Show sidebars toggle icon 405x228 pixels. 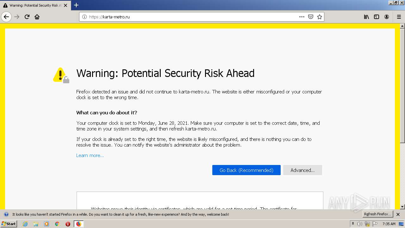pos(377,17)
